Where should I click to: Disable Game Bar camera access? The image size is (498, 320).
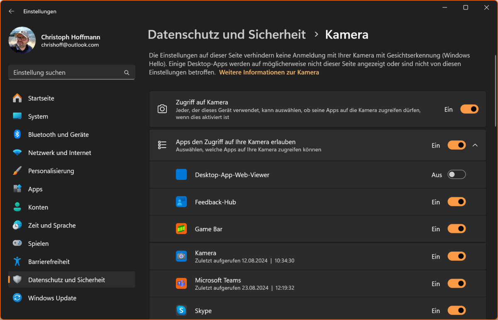pos(456,228)
